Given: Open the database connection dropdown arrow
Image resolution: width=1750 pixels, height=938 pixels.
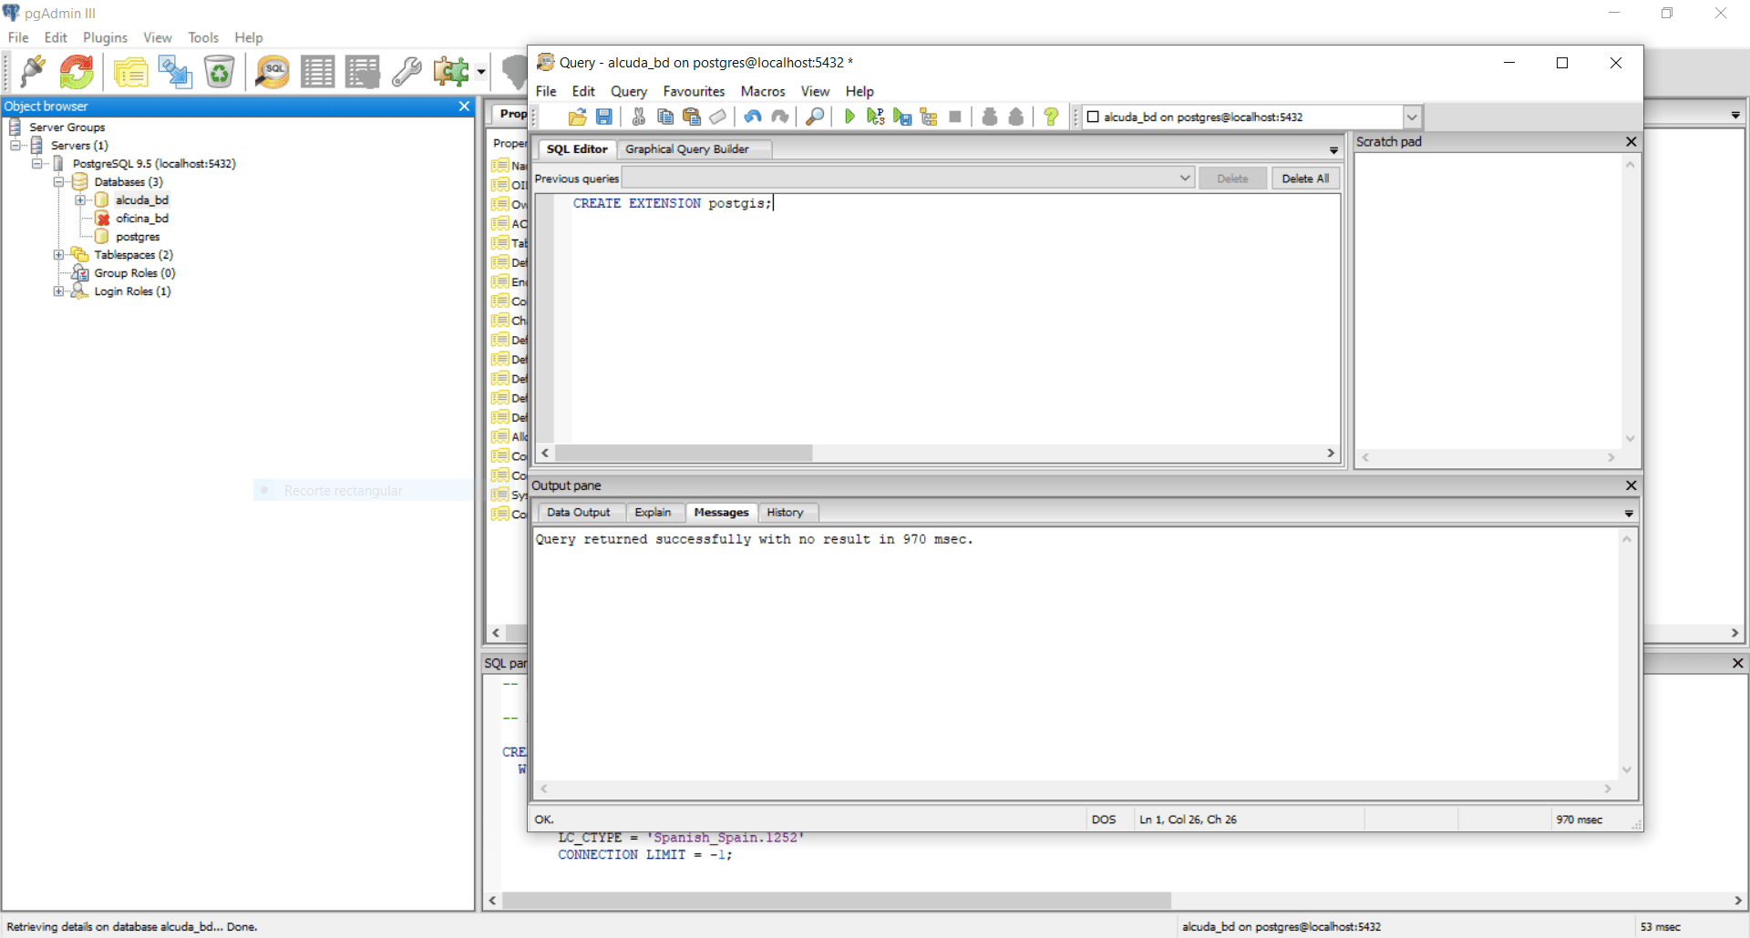Looking at the screenshot, I should click(1412, 117).
